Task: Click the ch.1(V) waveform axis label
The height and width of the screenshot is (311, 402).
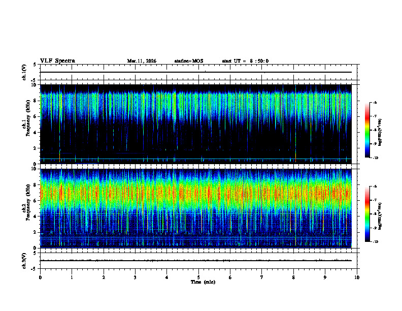Action: point(24,72)
